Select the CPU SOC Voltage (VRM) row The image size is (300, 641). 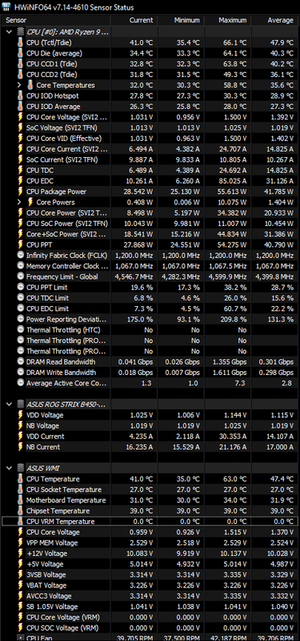pyautogui.click(x=150, y=627)
